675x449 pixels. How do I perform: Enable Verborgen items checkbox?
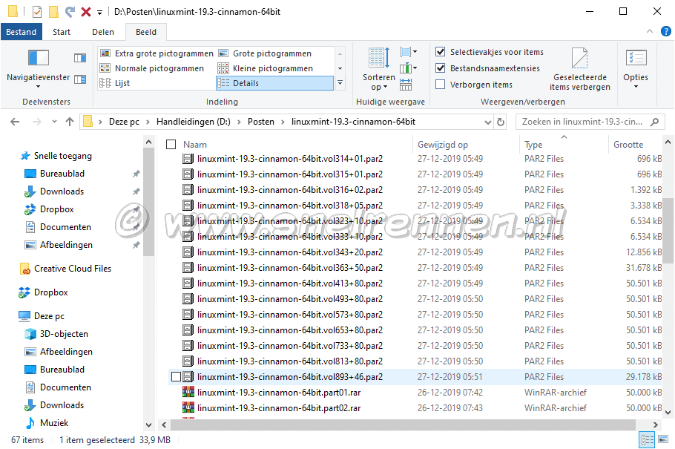[x=441, y=85]
